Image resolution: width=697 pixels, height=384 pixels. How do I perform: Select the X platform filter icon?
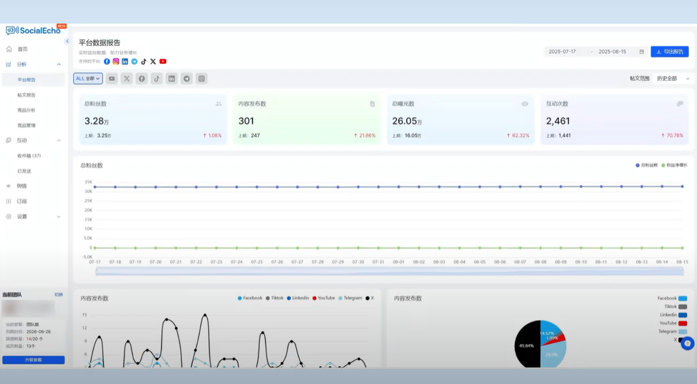[127, 78]
